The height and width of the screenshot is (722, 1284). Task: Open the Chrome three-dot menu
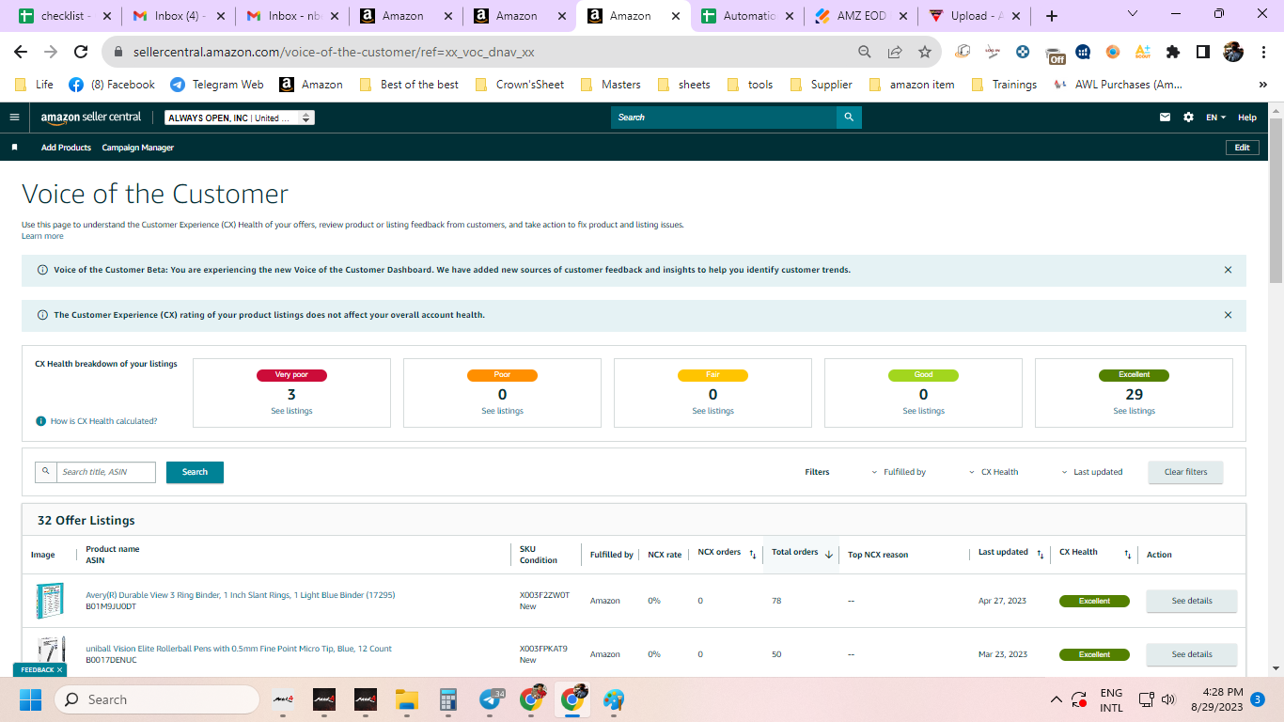pos(1263,53)
